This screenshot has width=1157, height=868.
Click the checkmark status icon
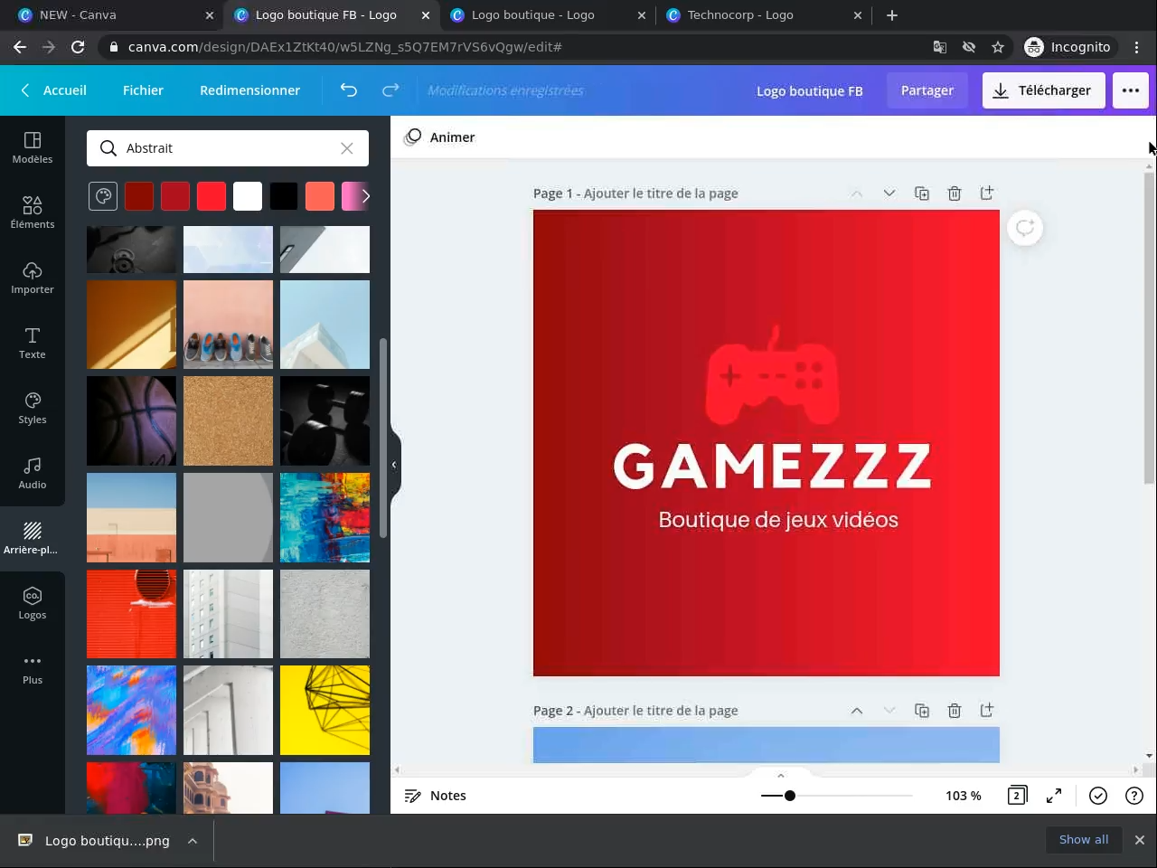point(1098,796)
